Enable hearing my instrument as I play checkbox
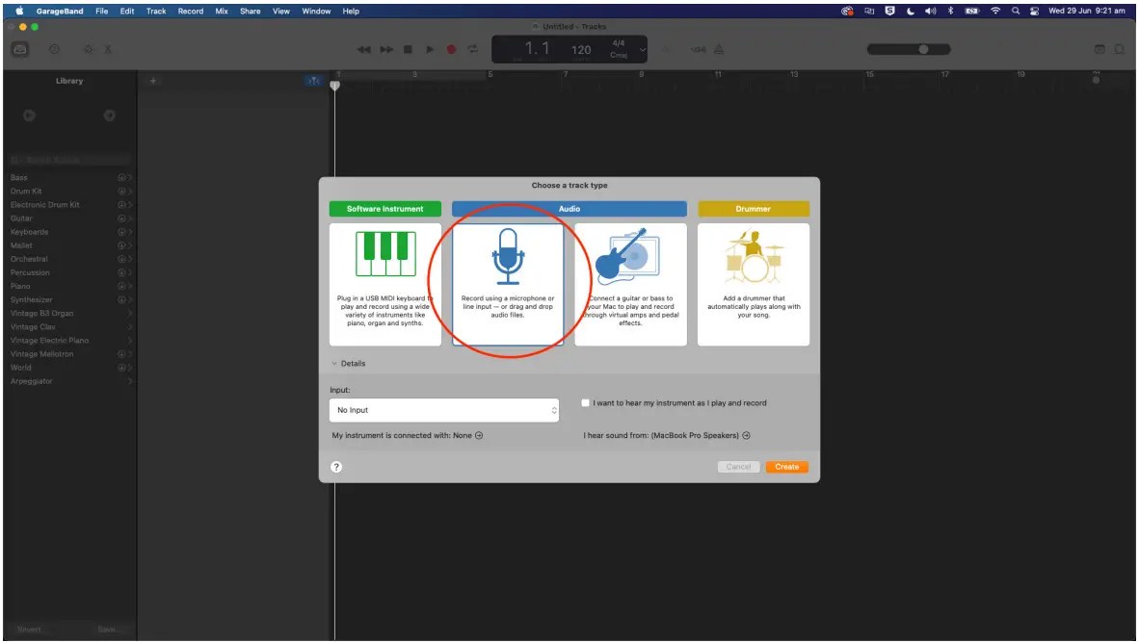Viewport: 1139px width, 642px height. pos(586,403)
